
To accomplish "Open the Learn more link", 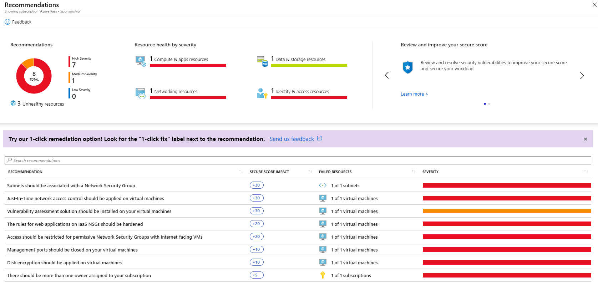I will pyautogui.click(x=414, y=94).
